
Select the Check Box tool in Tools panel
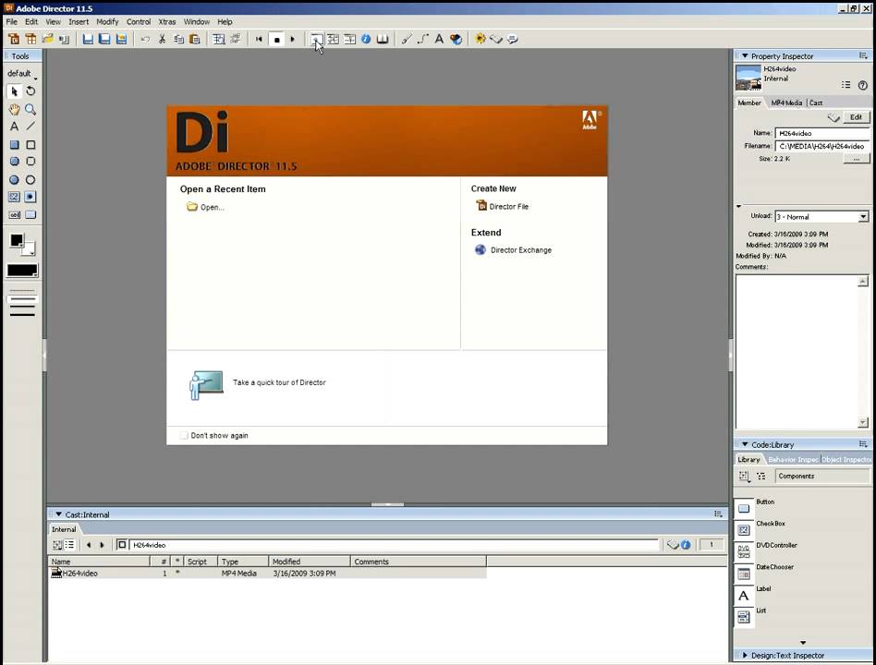pos(14,197)
